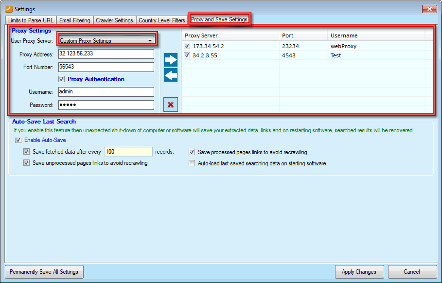Enable auto-load last saved searching data
The width and height of the screenshot is (442, 283).
click(x=192, y=163)
